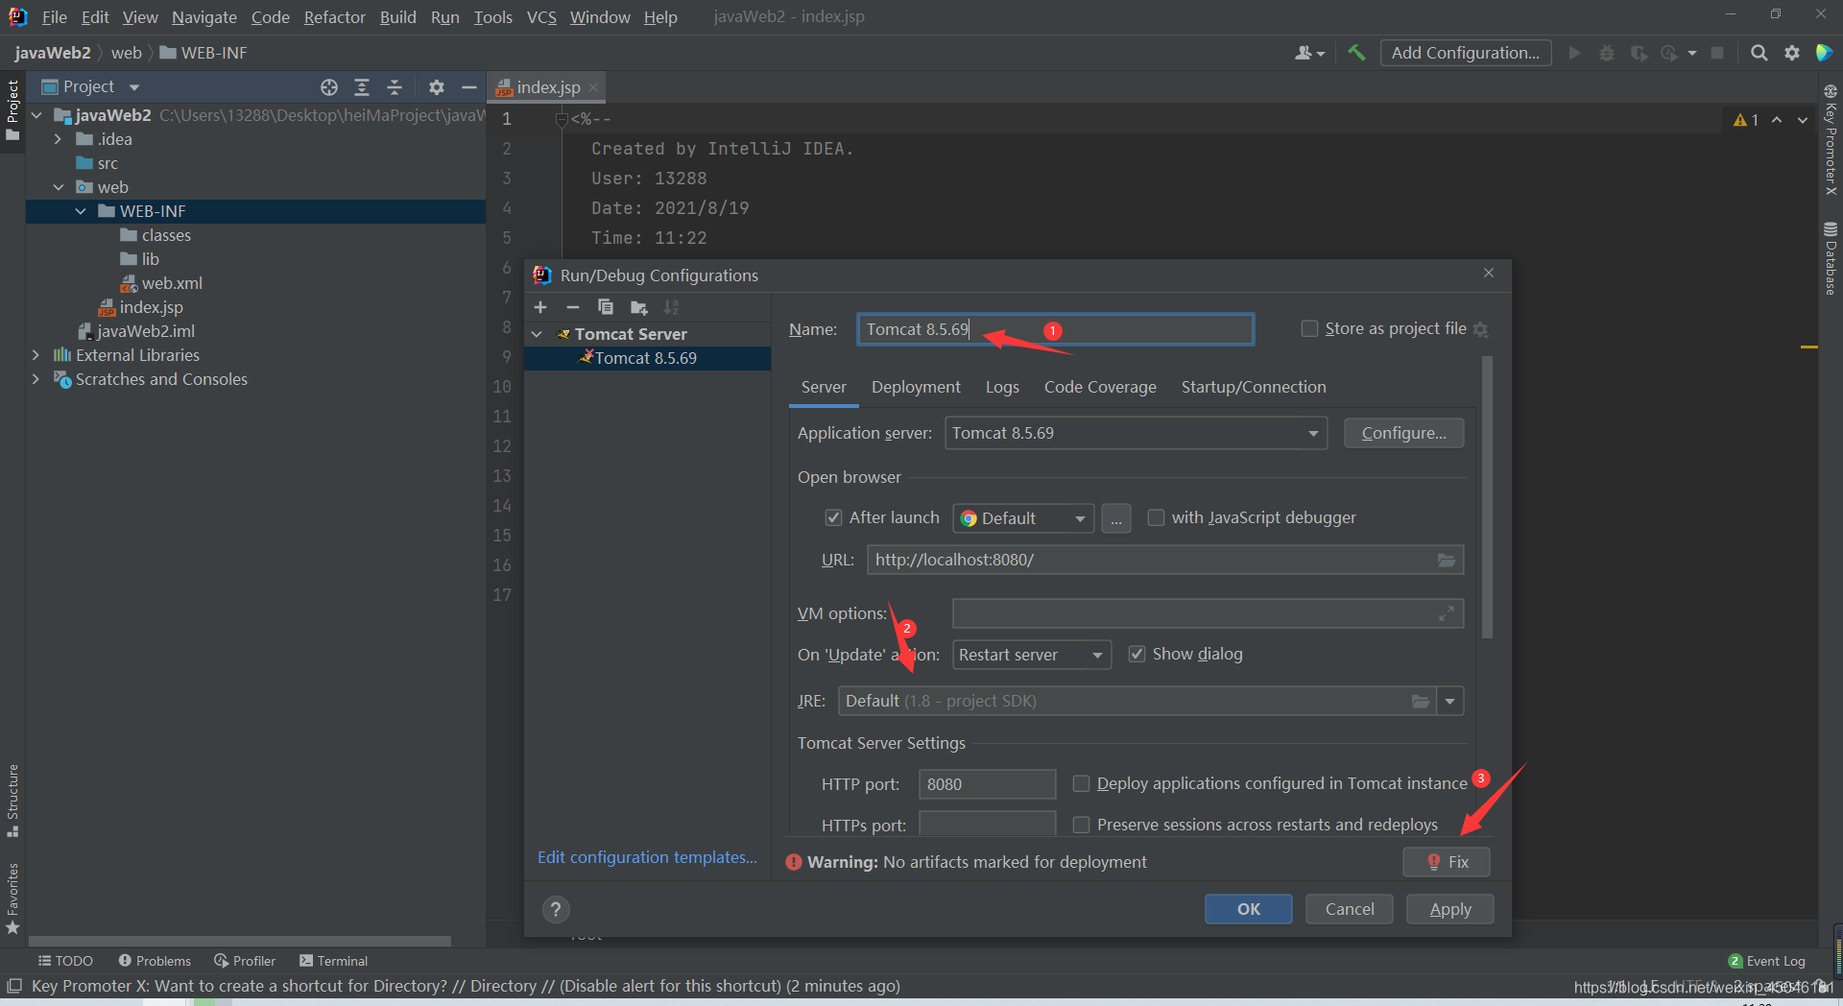
Task: Remove selected configuration with minus icon
Action: point(573,307)
